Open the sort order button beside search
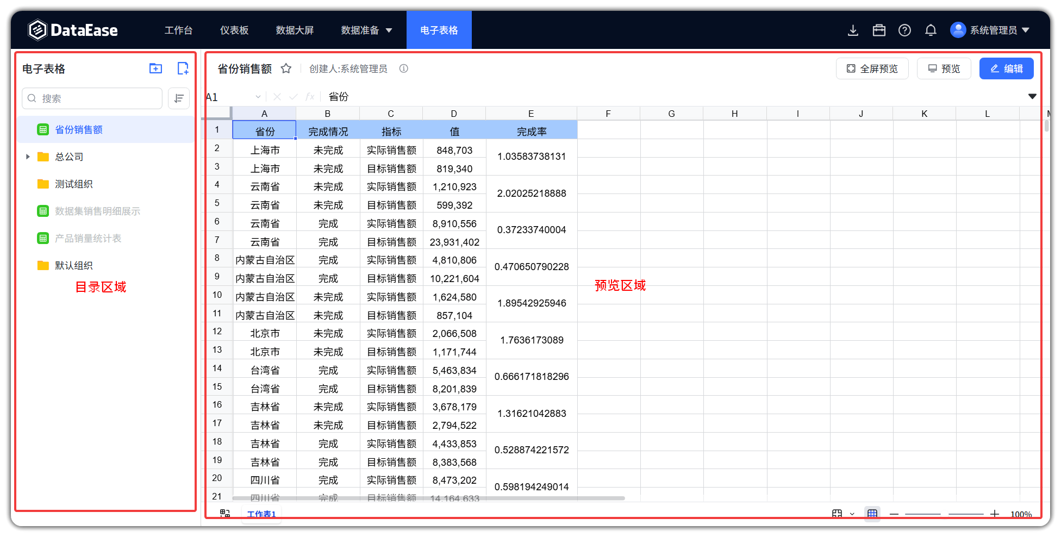Viewport: 1061px width, 537px height. 179,98
